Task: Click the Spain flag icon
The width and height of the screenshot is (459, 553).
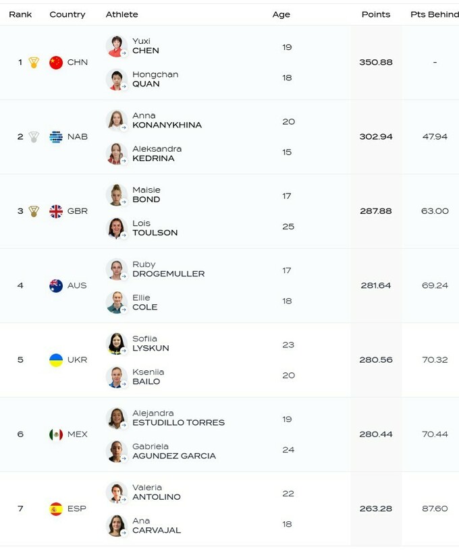Action: coord(56,508)
